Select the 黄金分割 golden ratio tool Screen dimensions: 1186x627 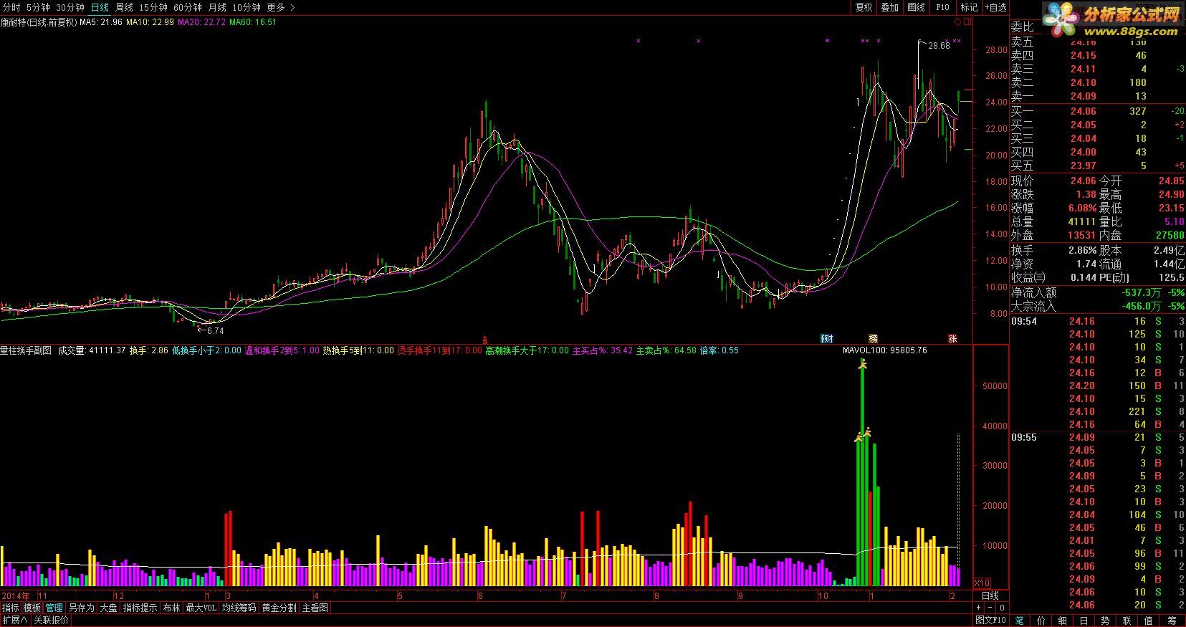[x=279, y=608]
